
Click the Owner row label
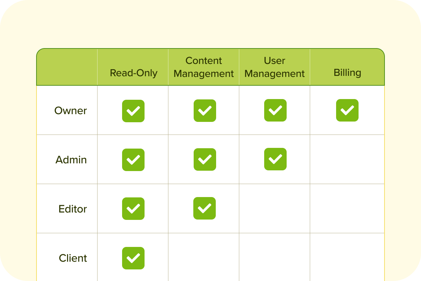[x=71, y=111]
